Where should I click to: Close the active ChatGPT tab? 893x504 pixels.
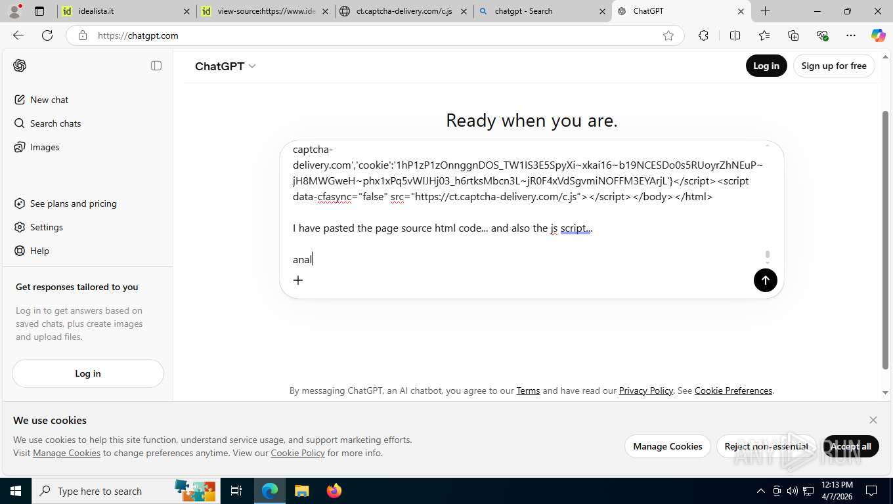point(741,11)
